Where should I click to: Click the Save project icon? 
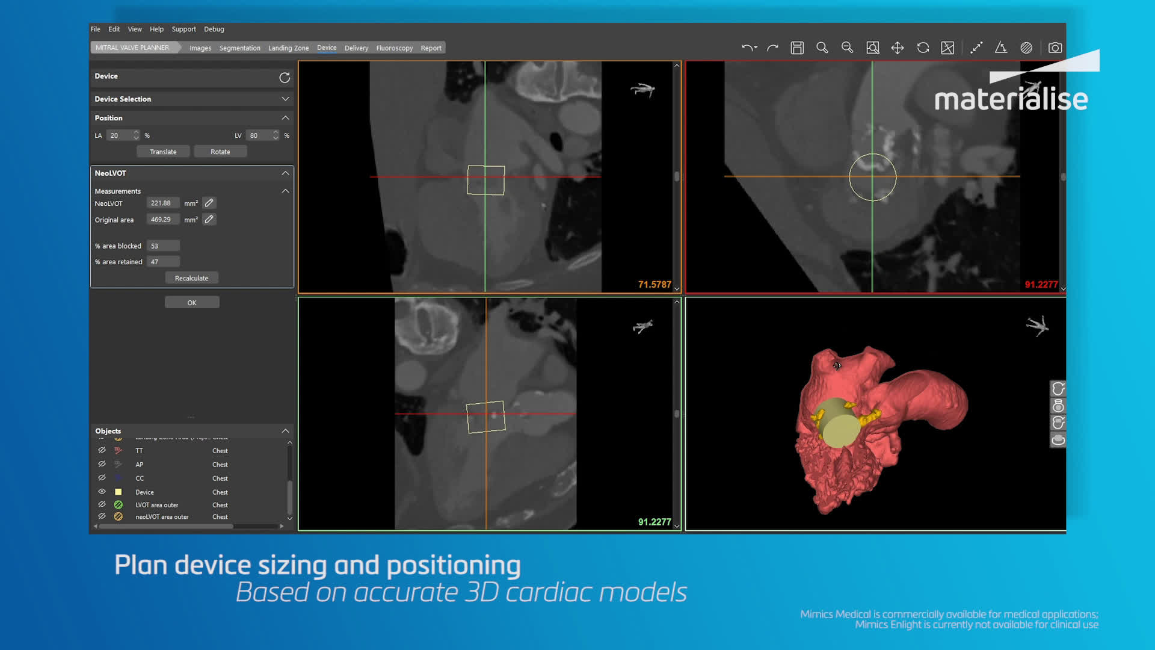(797, 48)
